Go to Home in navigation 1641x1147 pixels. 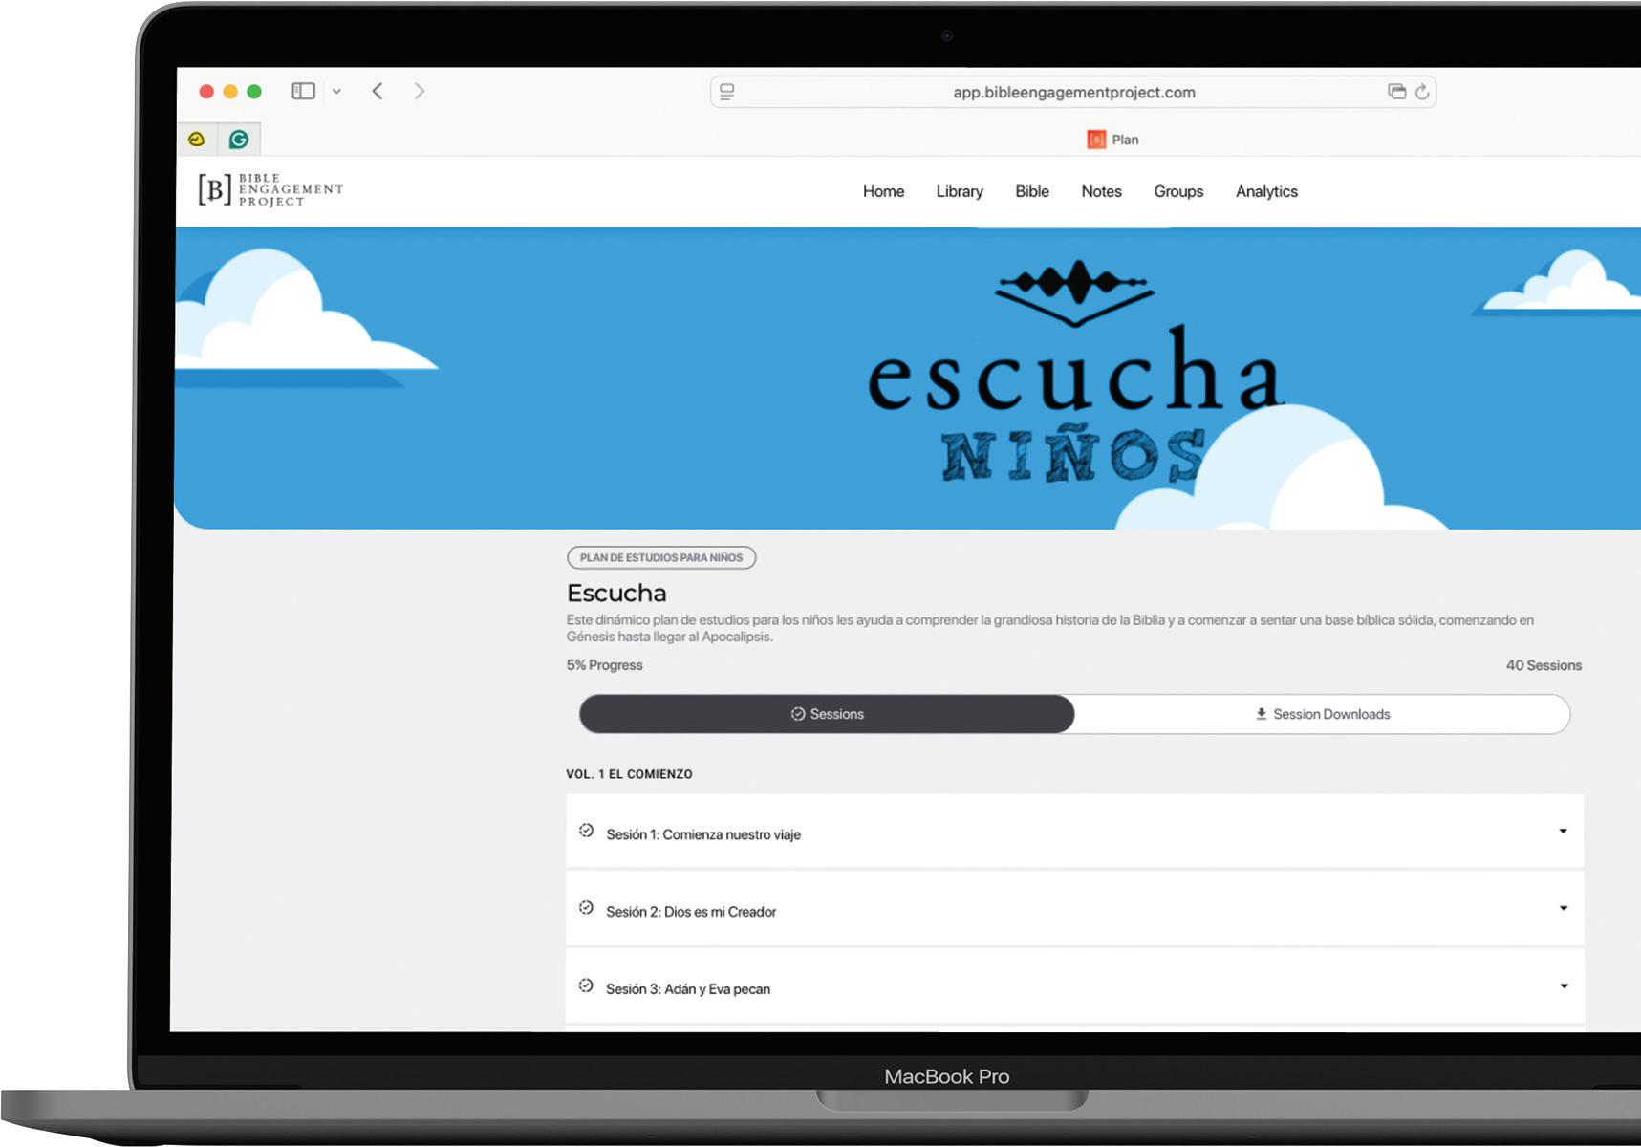click(x=883, y=191)
